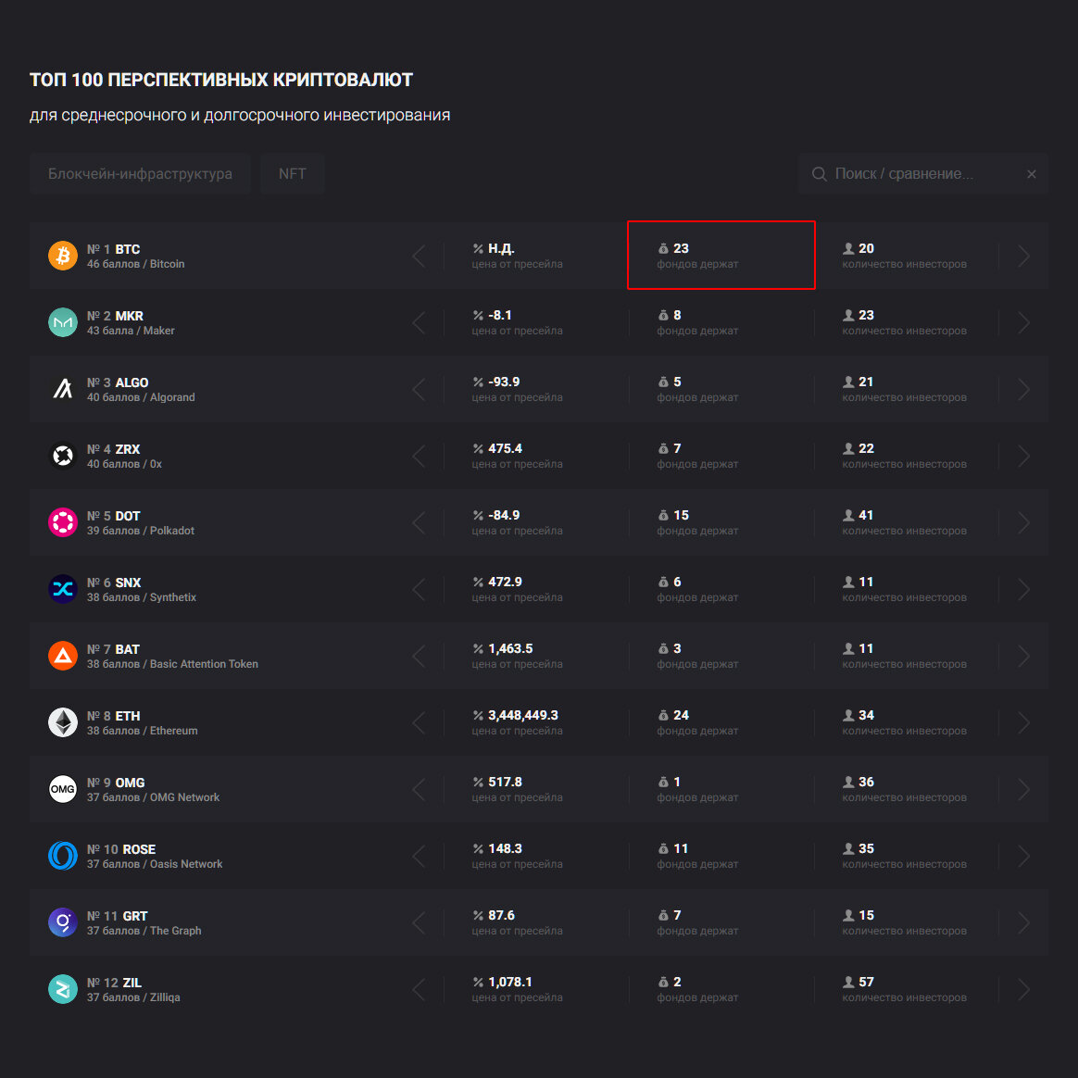This screenshot has height=1078, width=1078.
Task: Expand the ZIL row right arrow
Action: [1023, 989]
